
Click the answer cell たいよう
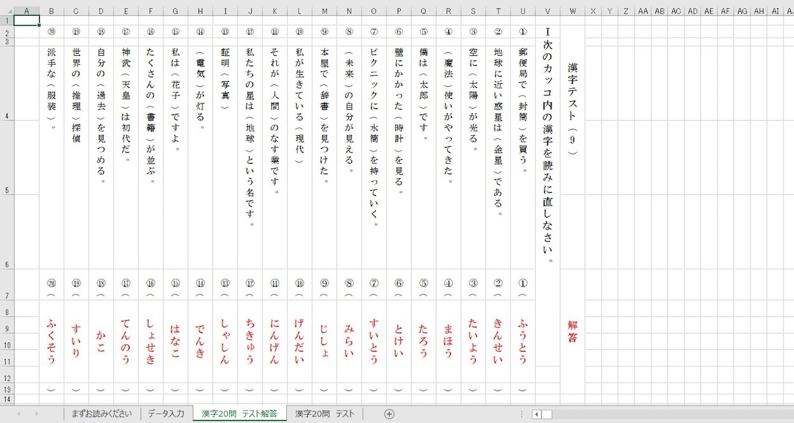tap(474, 341)
